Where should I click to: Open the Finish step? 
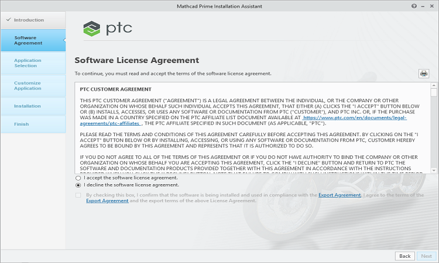[x=33, y=124]
